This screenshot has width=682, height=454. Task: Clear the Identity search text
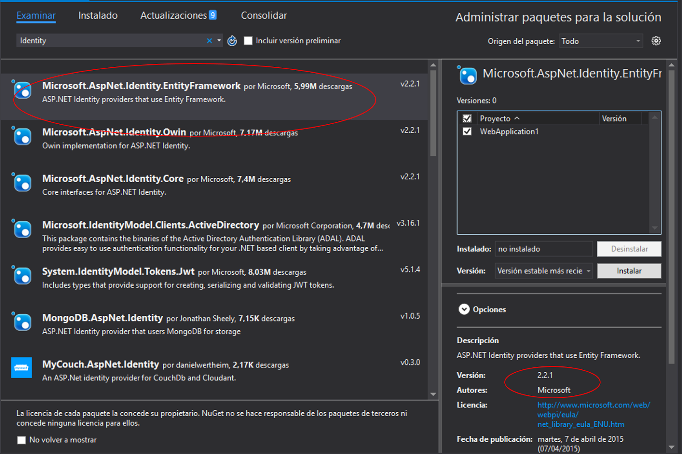209,40
